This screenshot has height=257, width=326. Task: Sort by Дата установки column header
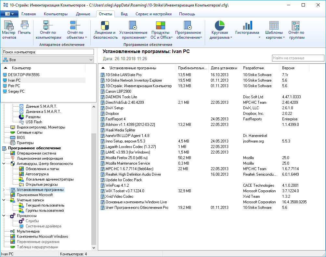[x=225, y=68]
